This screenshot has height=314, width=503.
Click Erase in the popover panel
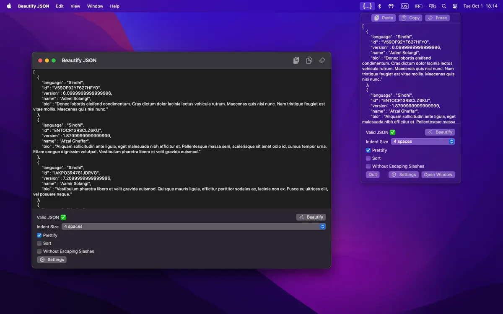(x=437, y=18)
